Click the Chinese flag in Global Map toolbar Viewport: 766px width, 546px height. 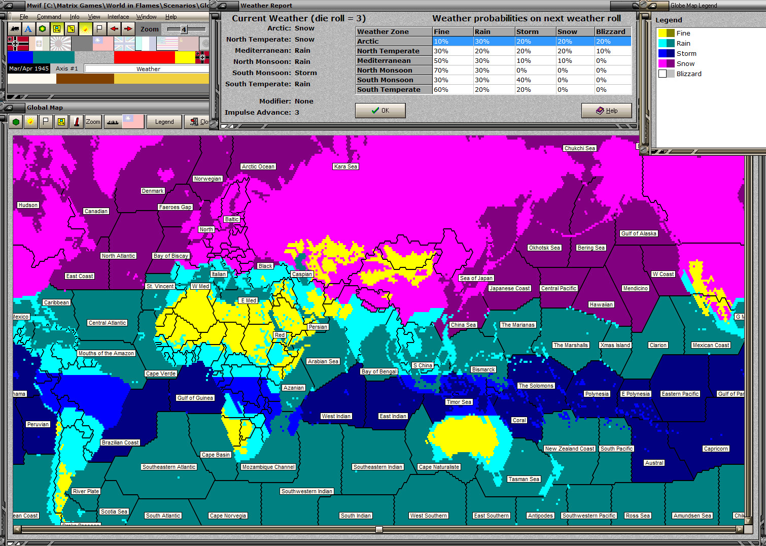(133, 122)
